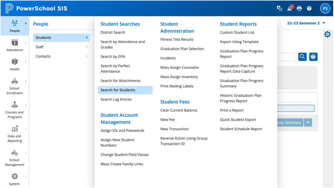
Task: Click the magnifier search button
Action: 302,57
